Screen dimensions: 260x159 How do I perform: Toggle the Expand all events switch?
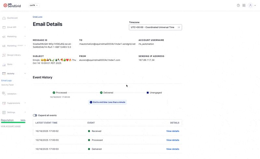click(35, 115)
